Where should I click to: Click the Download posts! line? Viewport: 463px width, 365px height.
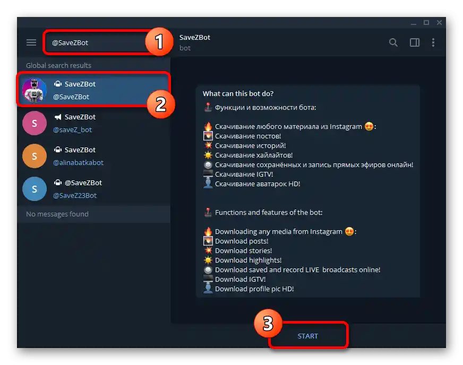point(242,241)
